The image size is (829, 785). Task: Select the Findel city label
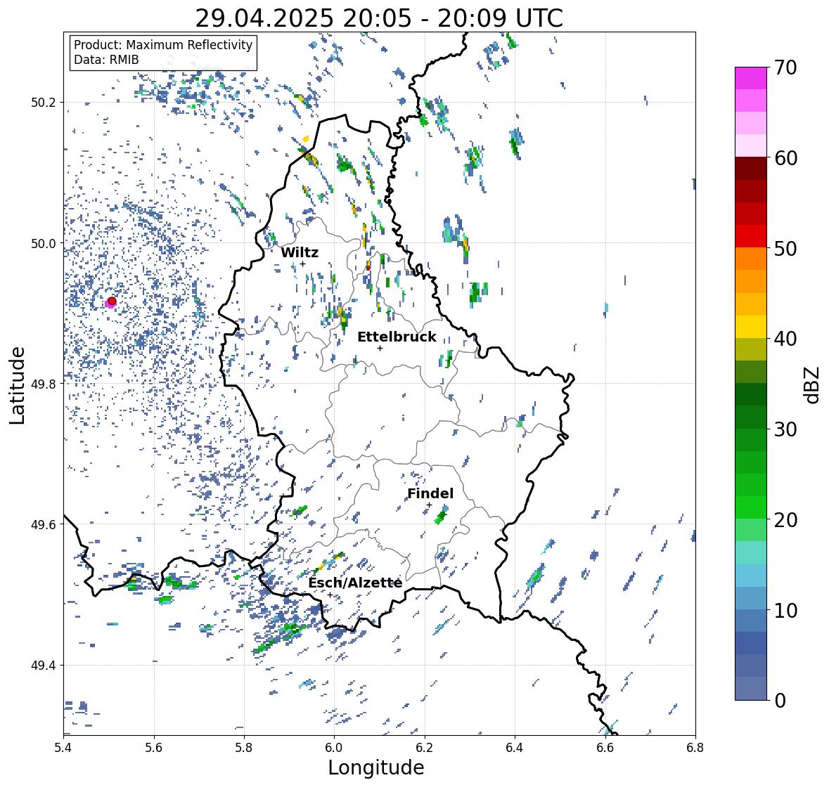click(x=430, y=493)
